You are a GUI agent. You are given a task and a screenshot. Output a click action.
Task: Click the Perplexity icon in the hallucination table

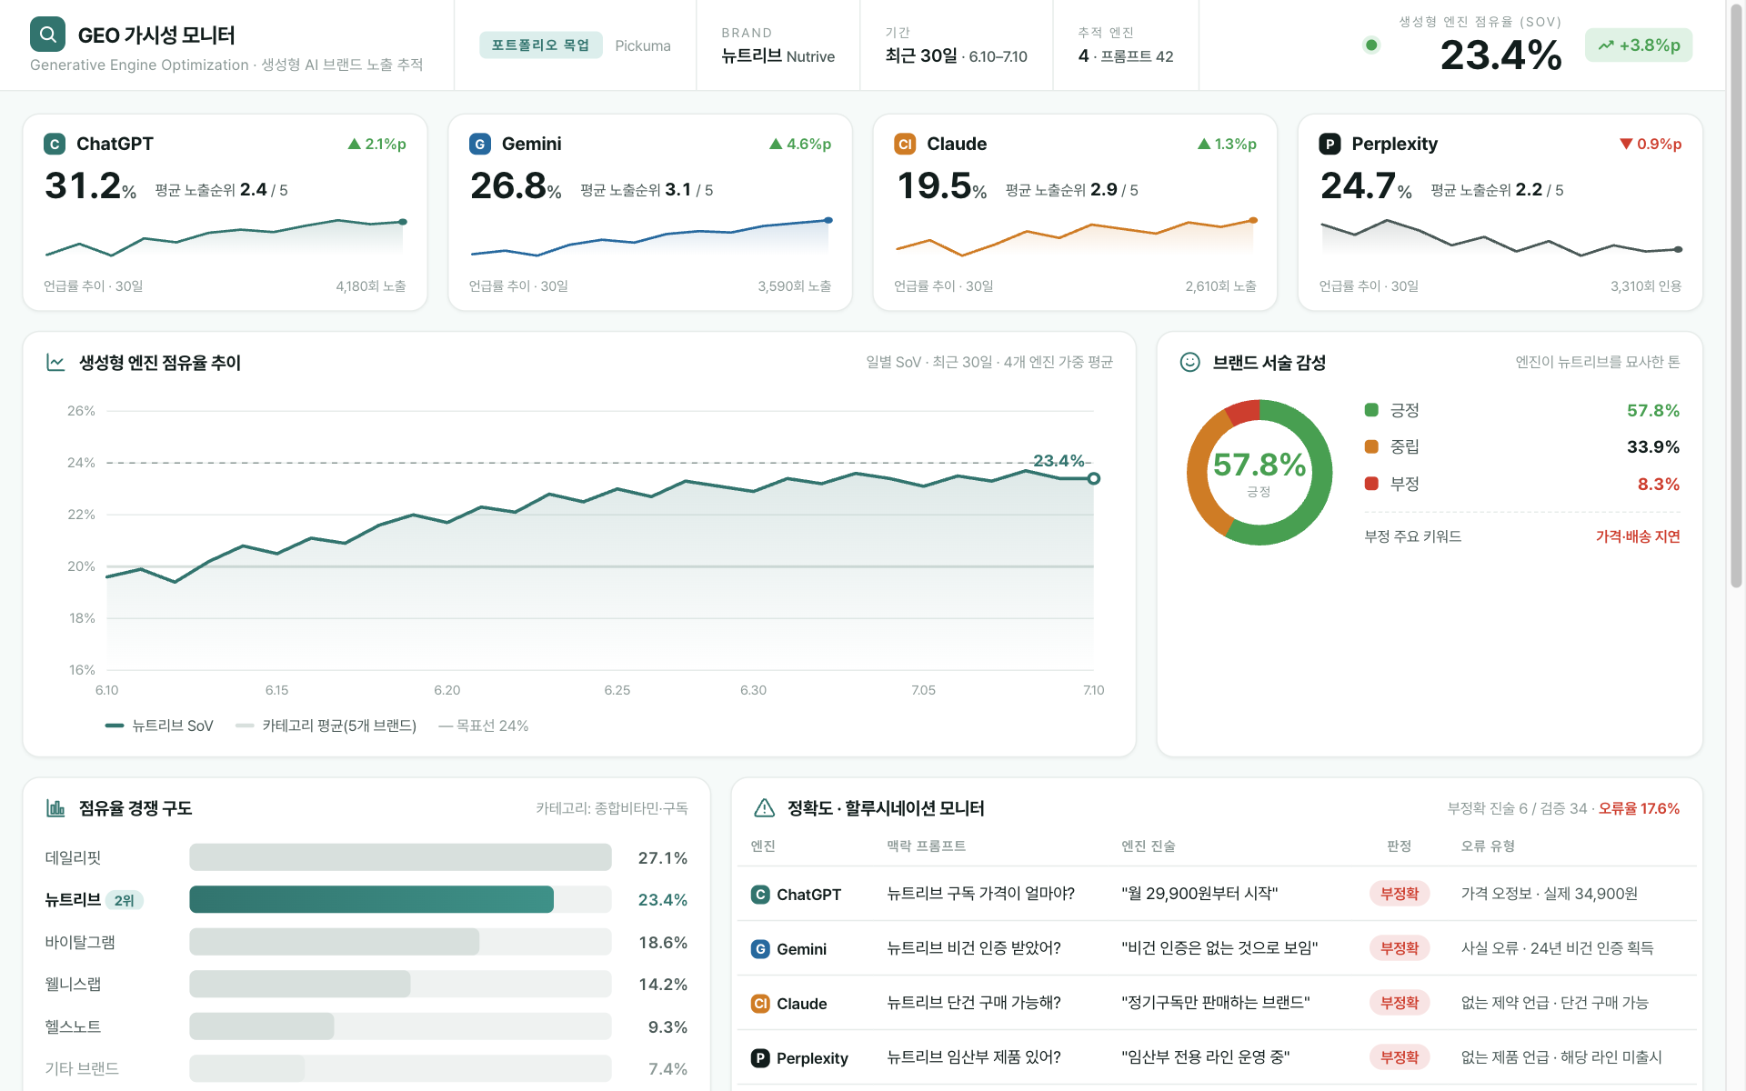tap(760, 1058)
